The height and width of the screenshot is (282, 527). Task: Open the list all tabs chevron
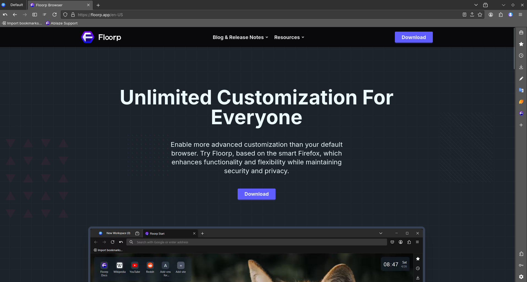tap(476, 5)
